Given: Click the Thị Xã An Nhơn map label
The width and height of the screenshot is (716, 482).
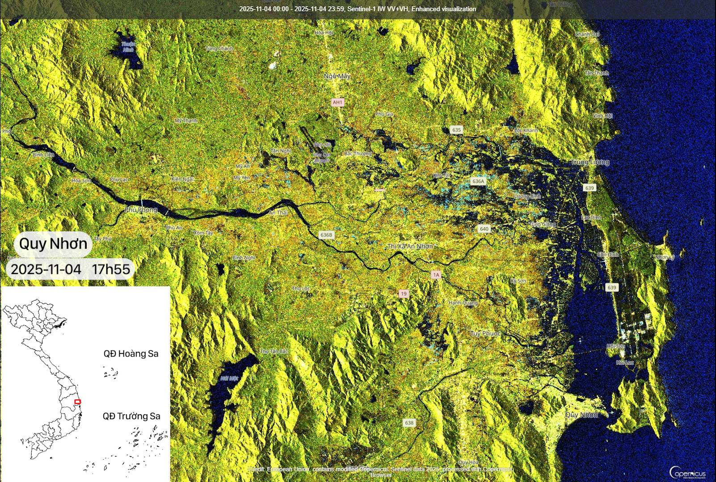Looking at the screenshot, I should pyautogui.click(x=410, y=246).
